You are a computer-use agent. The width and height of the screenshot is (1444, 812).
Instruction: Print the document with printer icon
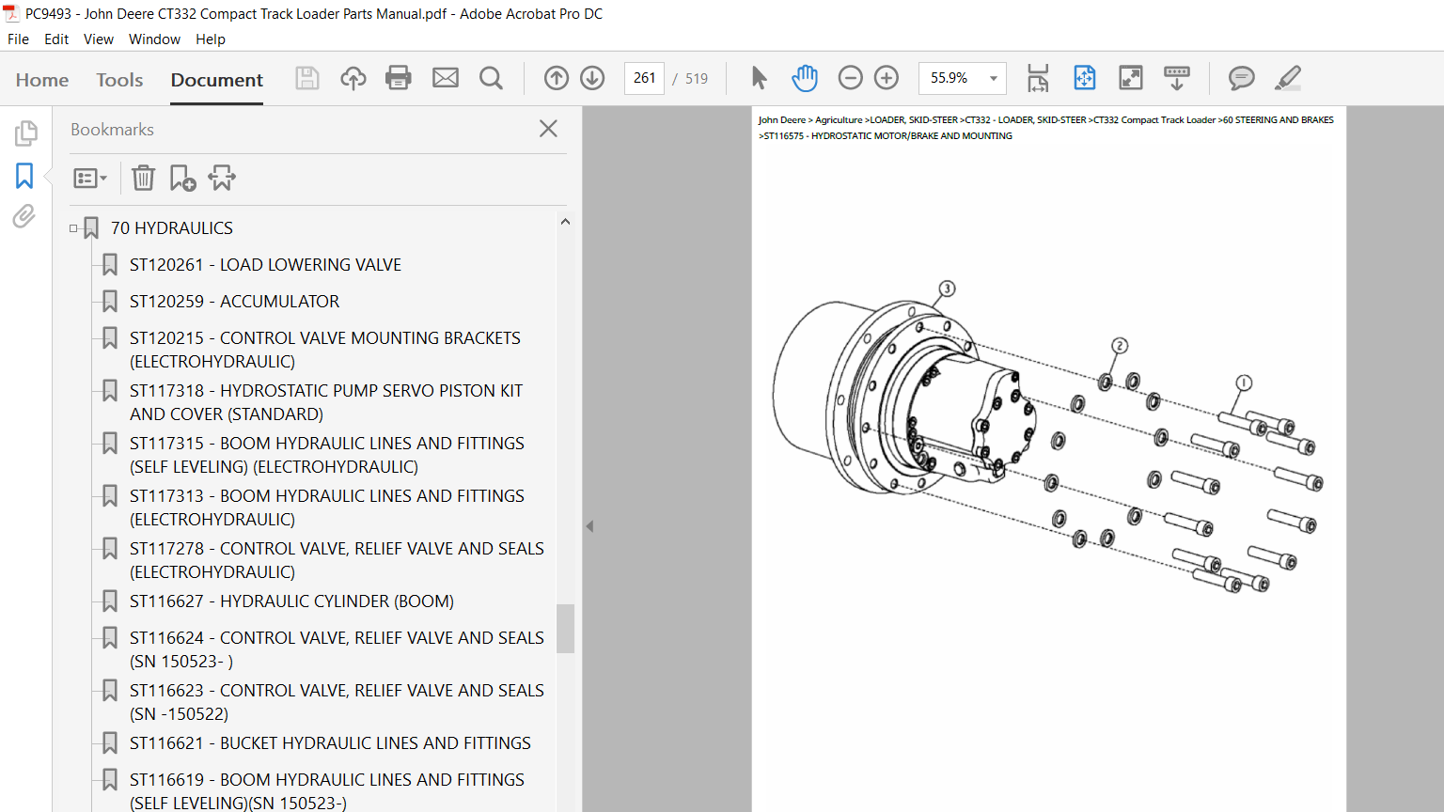coord(399,78)
